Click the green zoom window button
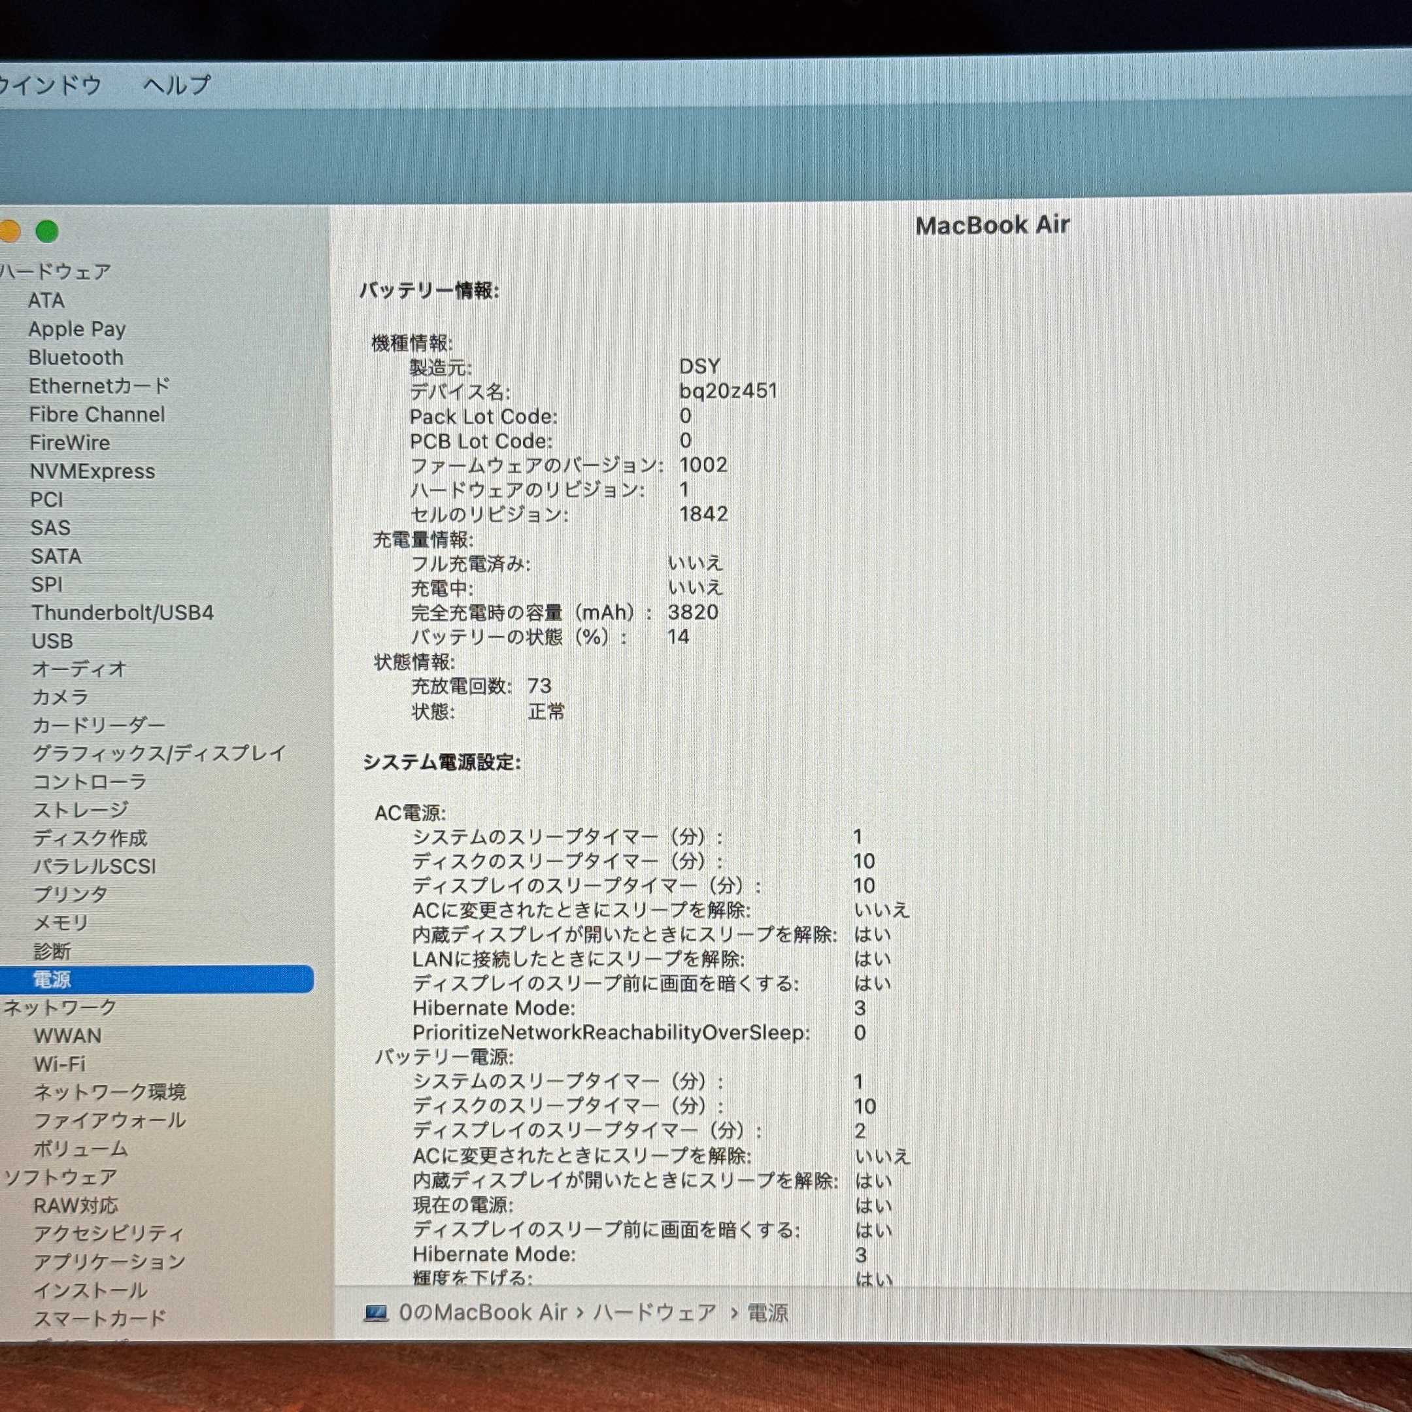This screenshot has height=1412, width=1412. tap(47, 231)
